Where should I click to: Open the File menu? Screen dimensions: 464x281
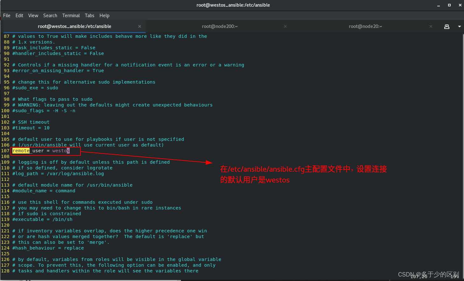tap(7, 16)
